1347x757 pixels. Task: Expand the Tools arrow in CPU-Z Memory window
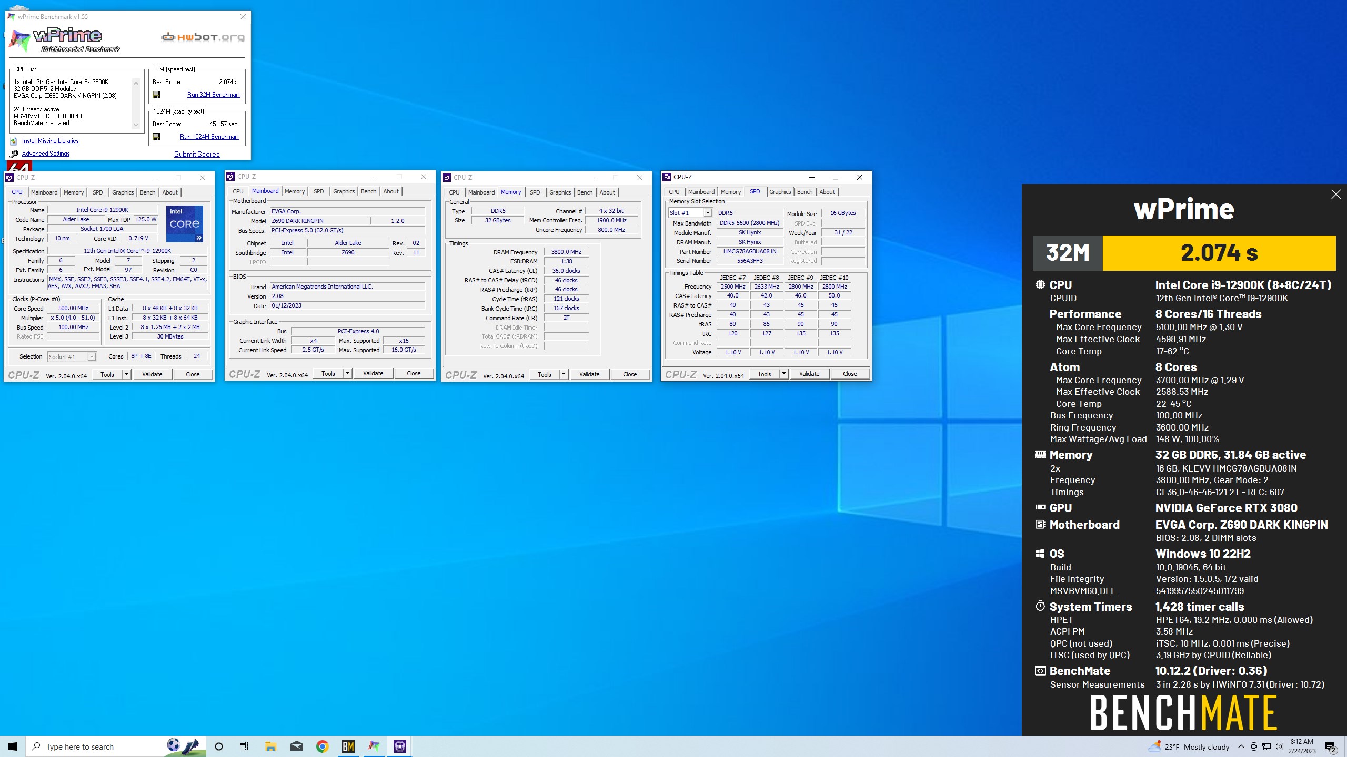(564, 374)
